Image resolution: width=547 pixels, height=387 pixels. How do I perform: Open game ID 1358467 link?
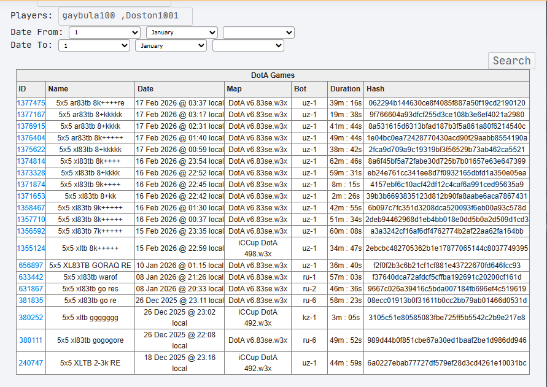pos(31,208)
